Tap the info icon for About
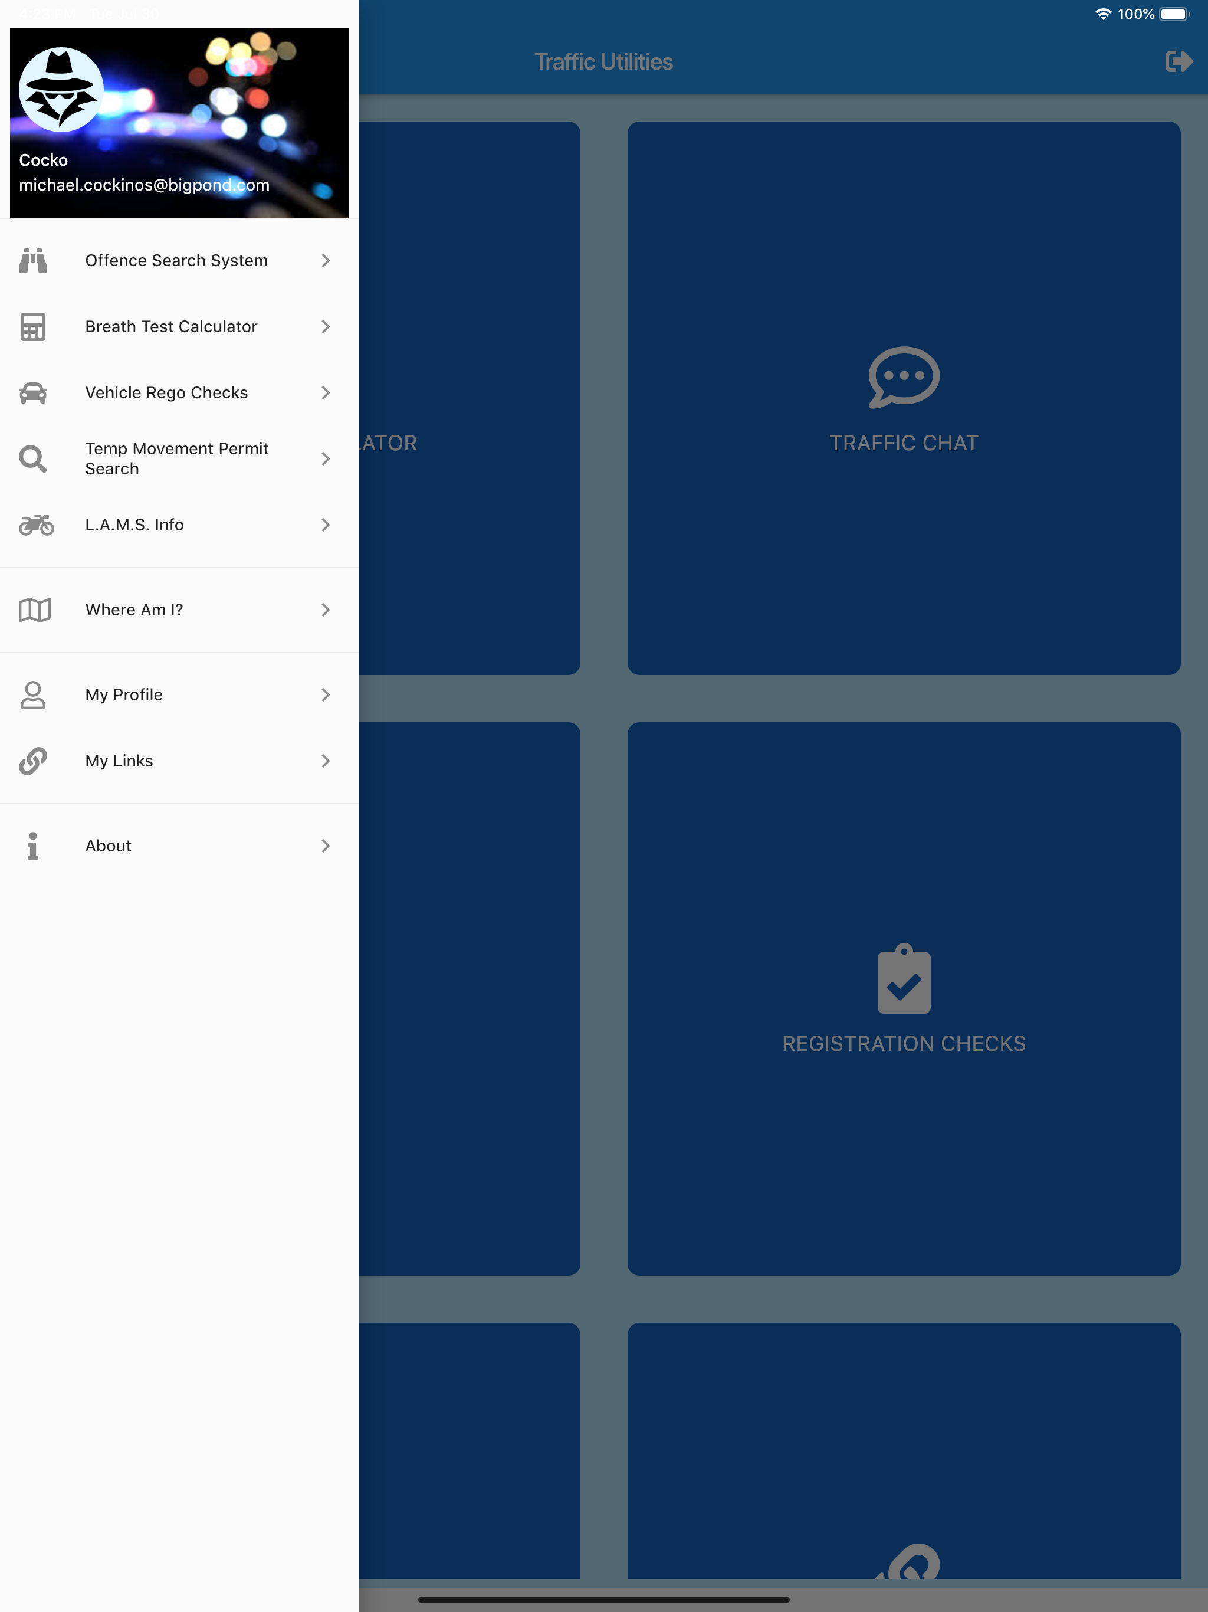1208x1612 pixels. 33,846
